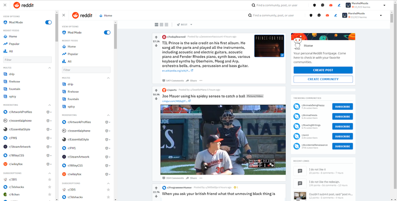Open 547 Comments on the Prince post
The image size is (397, 201).
173,80
